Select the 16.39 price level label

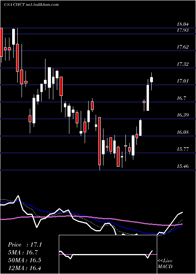coord(183,115)
